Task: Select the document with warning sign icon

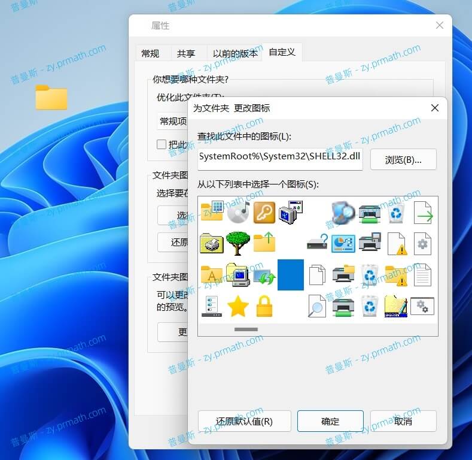Action: point(397,244)
